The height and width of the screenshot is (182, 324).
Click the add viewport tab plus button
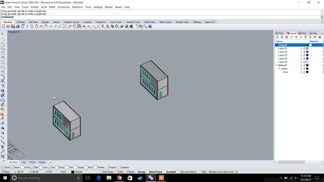(51, 162)
